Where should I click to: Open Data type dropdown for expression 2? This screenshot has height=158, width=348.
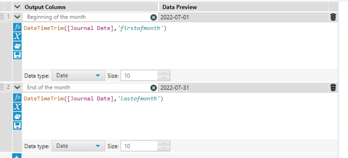(x=77, y=146)
